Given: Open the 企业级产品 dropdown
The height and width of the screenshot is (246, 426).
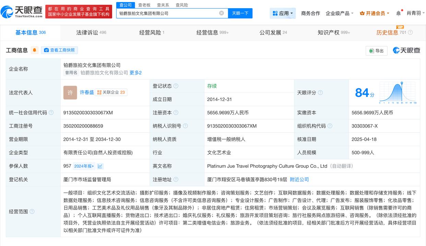Looking at the screenshot, I should [x=340, y=13].
